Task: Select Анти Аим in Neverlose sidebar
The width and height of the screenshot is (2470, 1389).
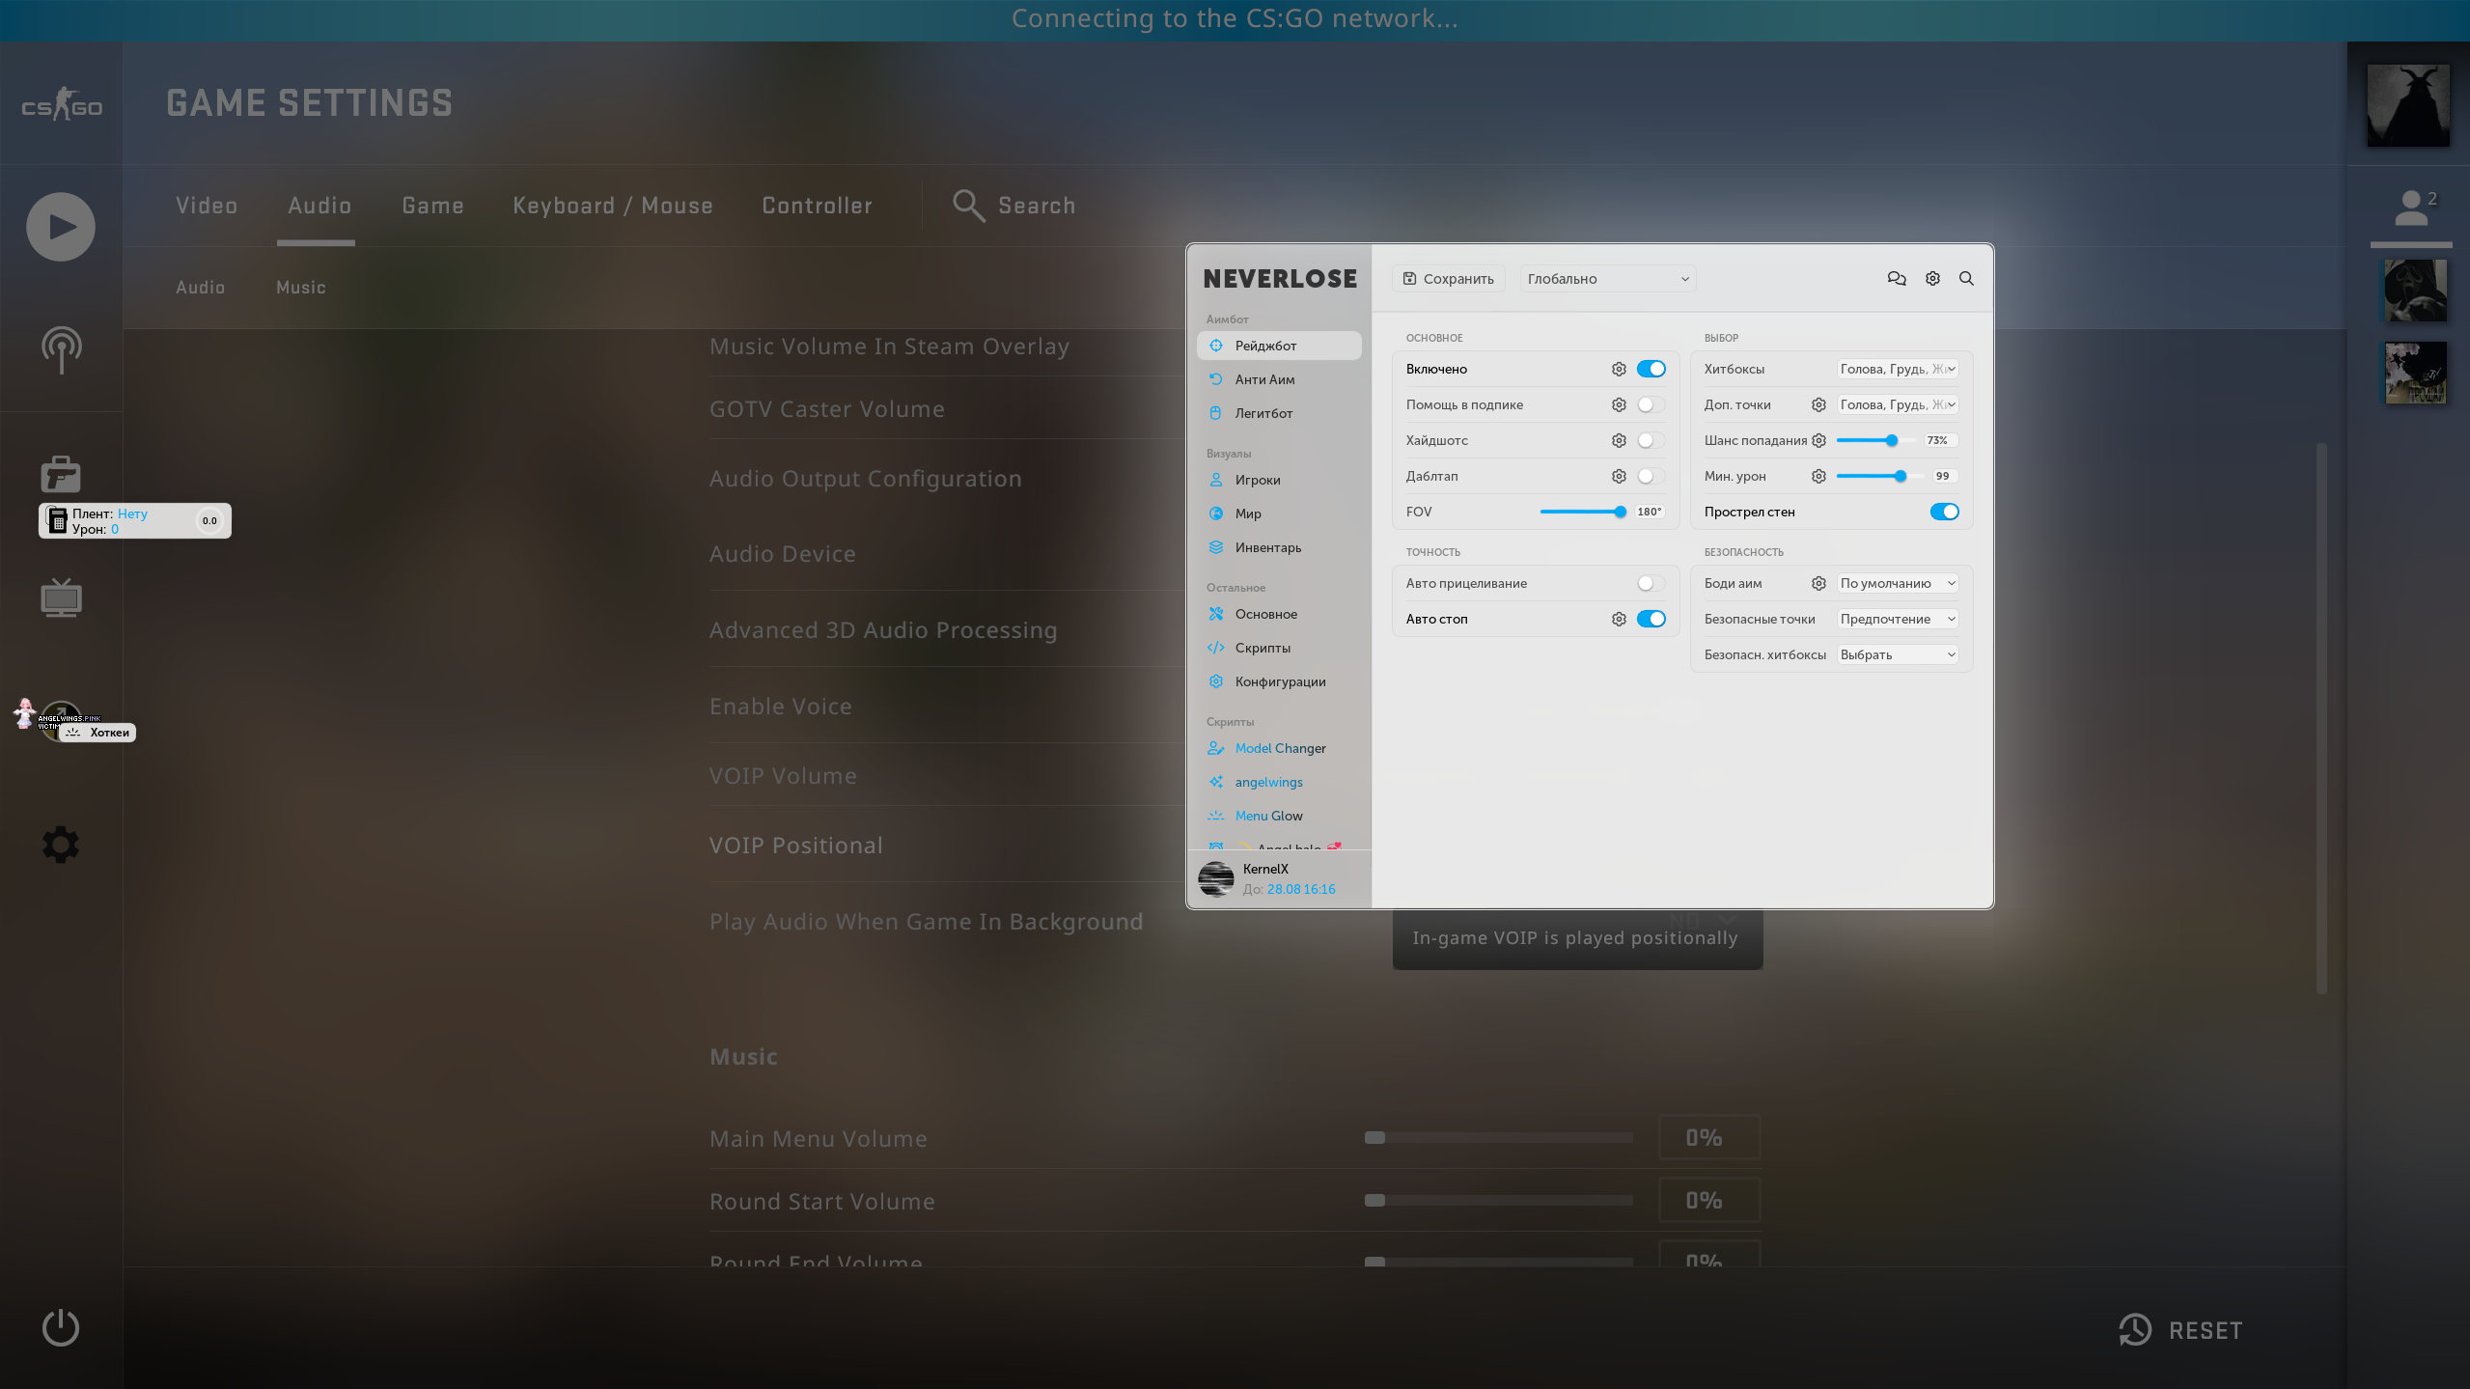Action: point(1279,379)
